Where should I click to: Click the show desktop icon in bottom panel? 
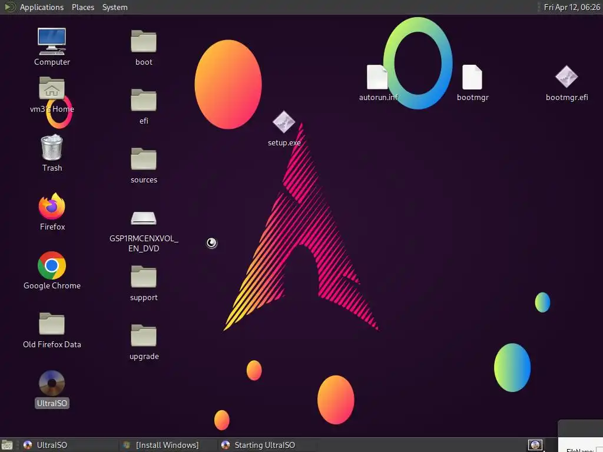(x=7, y=445)
